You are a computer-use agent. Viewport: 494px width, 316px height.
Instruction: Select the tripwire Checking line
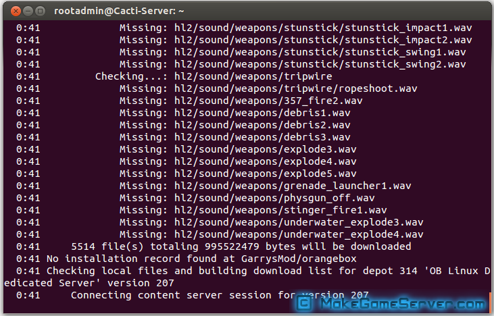(174, 76)
